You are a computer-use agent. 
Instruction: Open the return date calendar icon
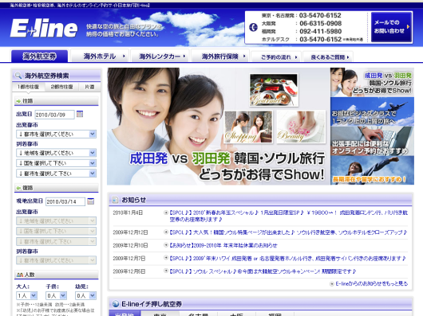coord(91,201)
